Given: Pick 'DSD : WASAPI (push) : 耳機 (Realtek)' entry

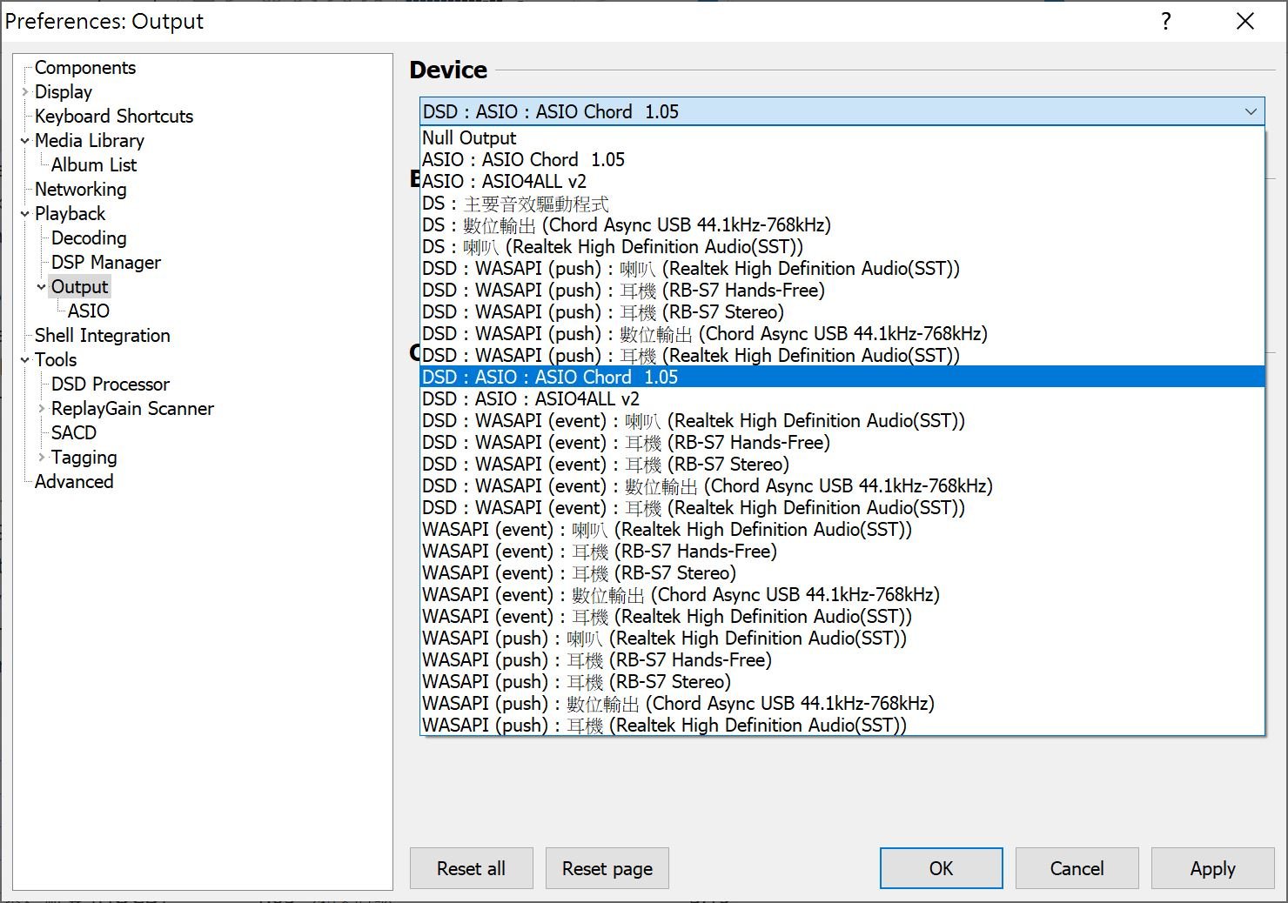Looking at the screenshot, I should tap(842, 355).
